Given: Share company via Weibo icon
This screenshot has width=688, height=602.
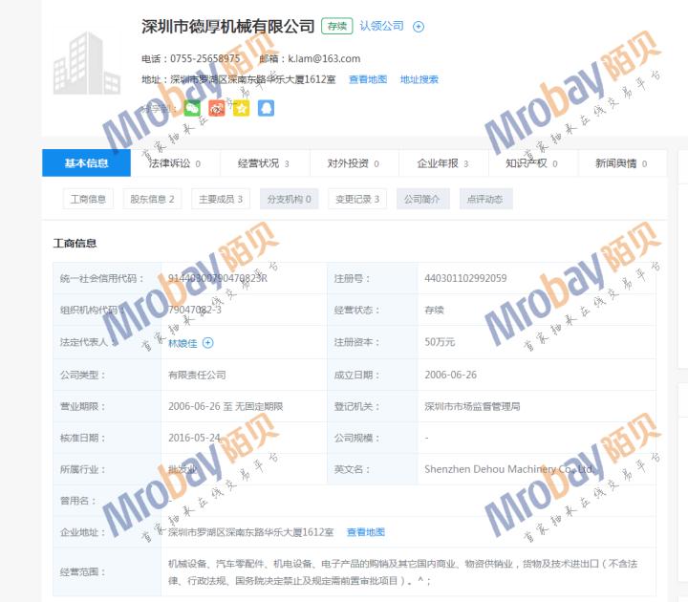Looking at the screenshot, I should (217, 108).
